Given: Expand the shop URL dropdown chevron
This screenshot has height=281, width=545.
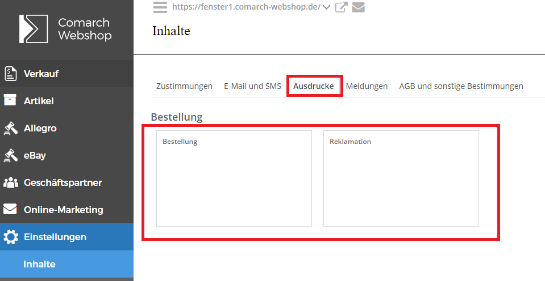Looking at the screenshot, I should pos(326,7).
